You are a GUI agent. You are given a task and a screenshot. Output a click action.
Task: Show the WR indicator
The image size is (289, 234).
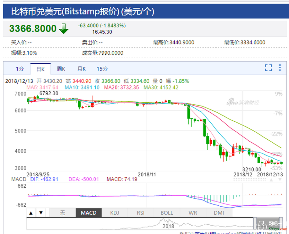[x=193, y=213]
